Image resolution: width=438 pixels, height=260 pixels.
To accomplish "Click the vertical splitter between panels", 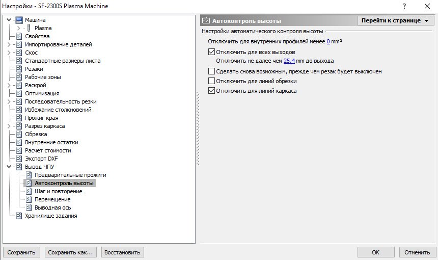I will (x=198, y=128).
